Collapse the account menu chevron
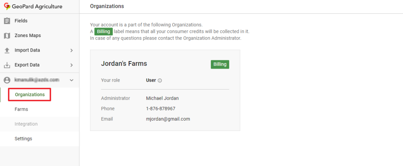The image size is (403, 166). [71, 80]
